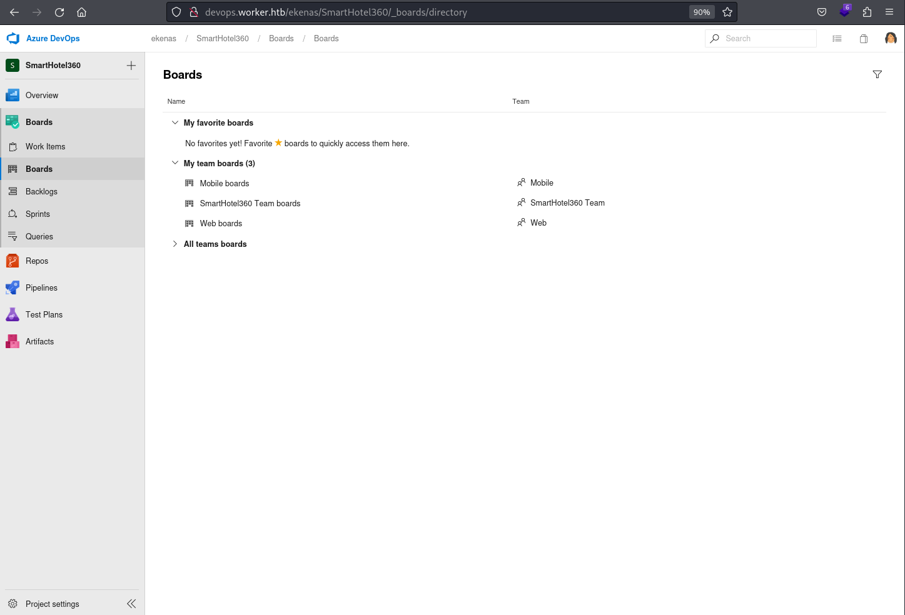Open Mobile boards link

[x=225, y=183]
